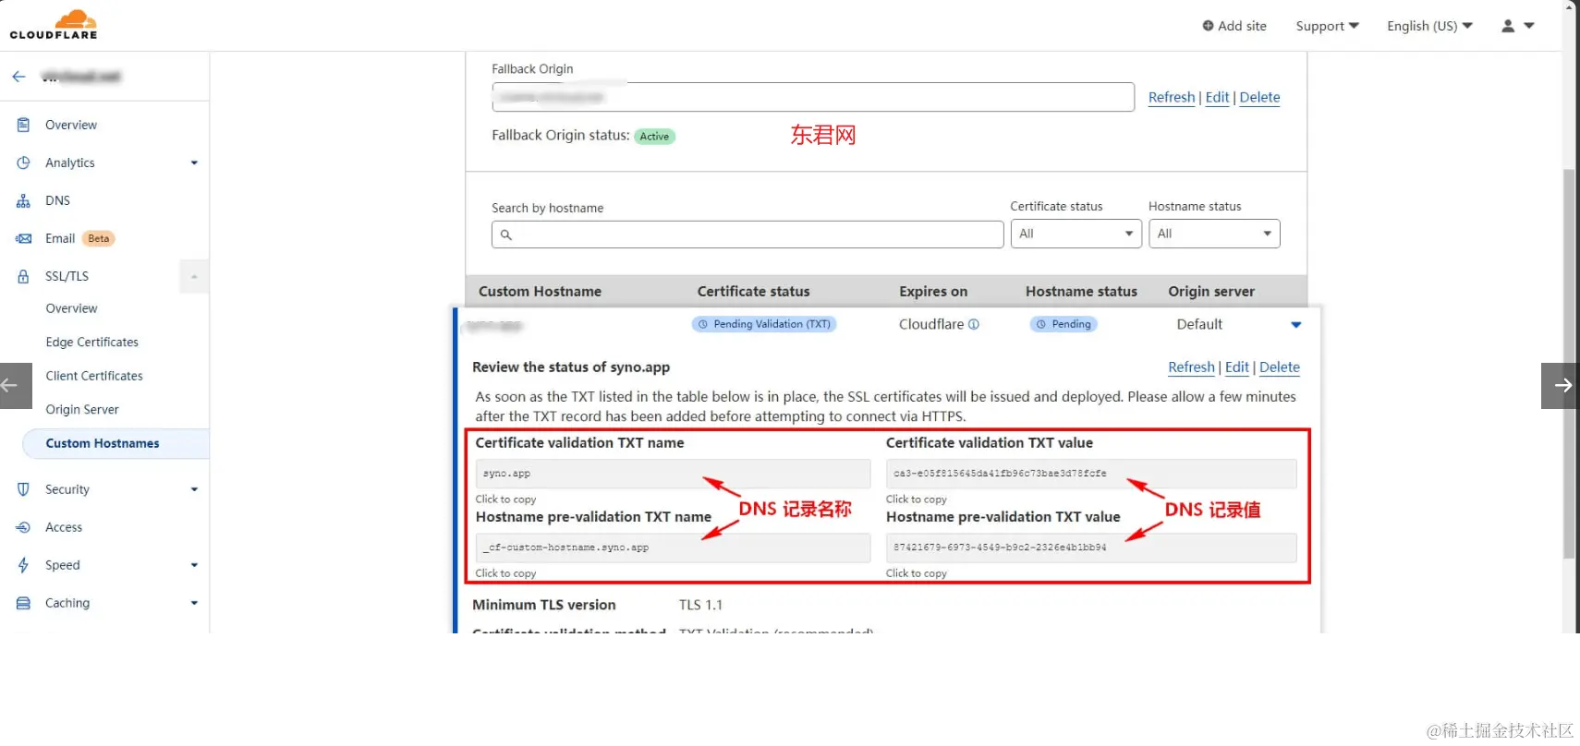This screenshot has height=746, width=1580.
Task: Click the Access icon in sidebar
Action: coord(23,527)
